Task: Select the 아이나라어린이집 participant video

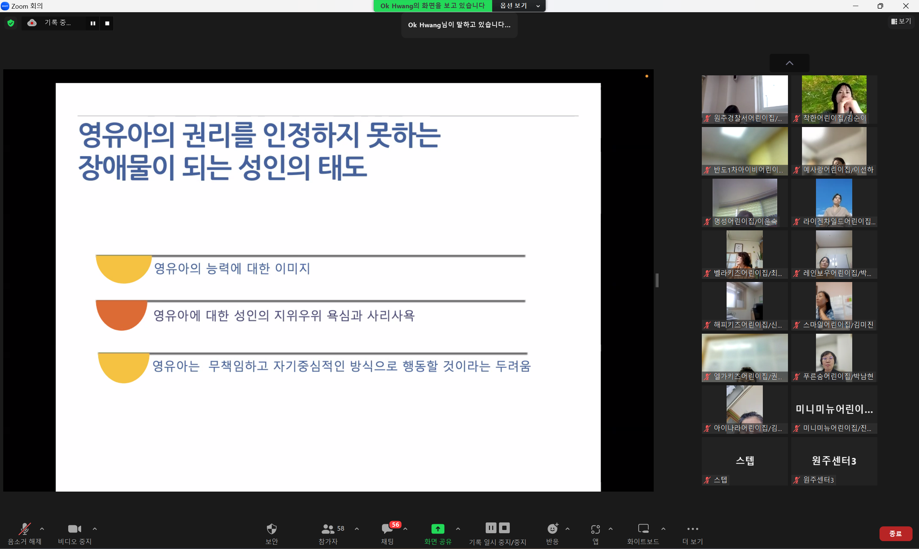Action: [745, 409]
